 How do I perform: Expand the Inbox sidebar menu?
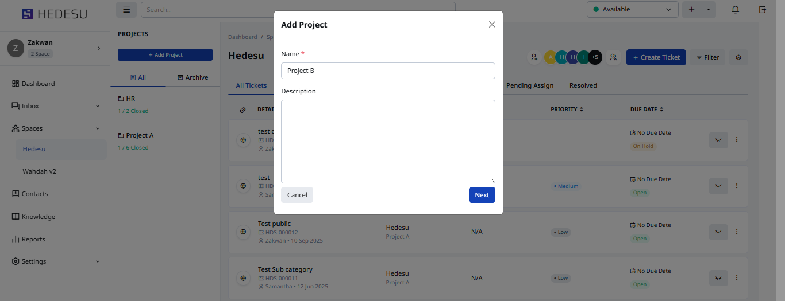[98, 106]
